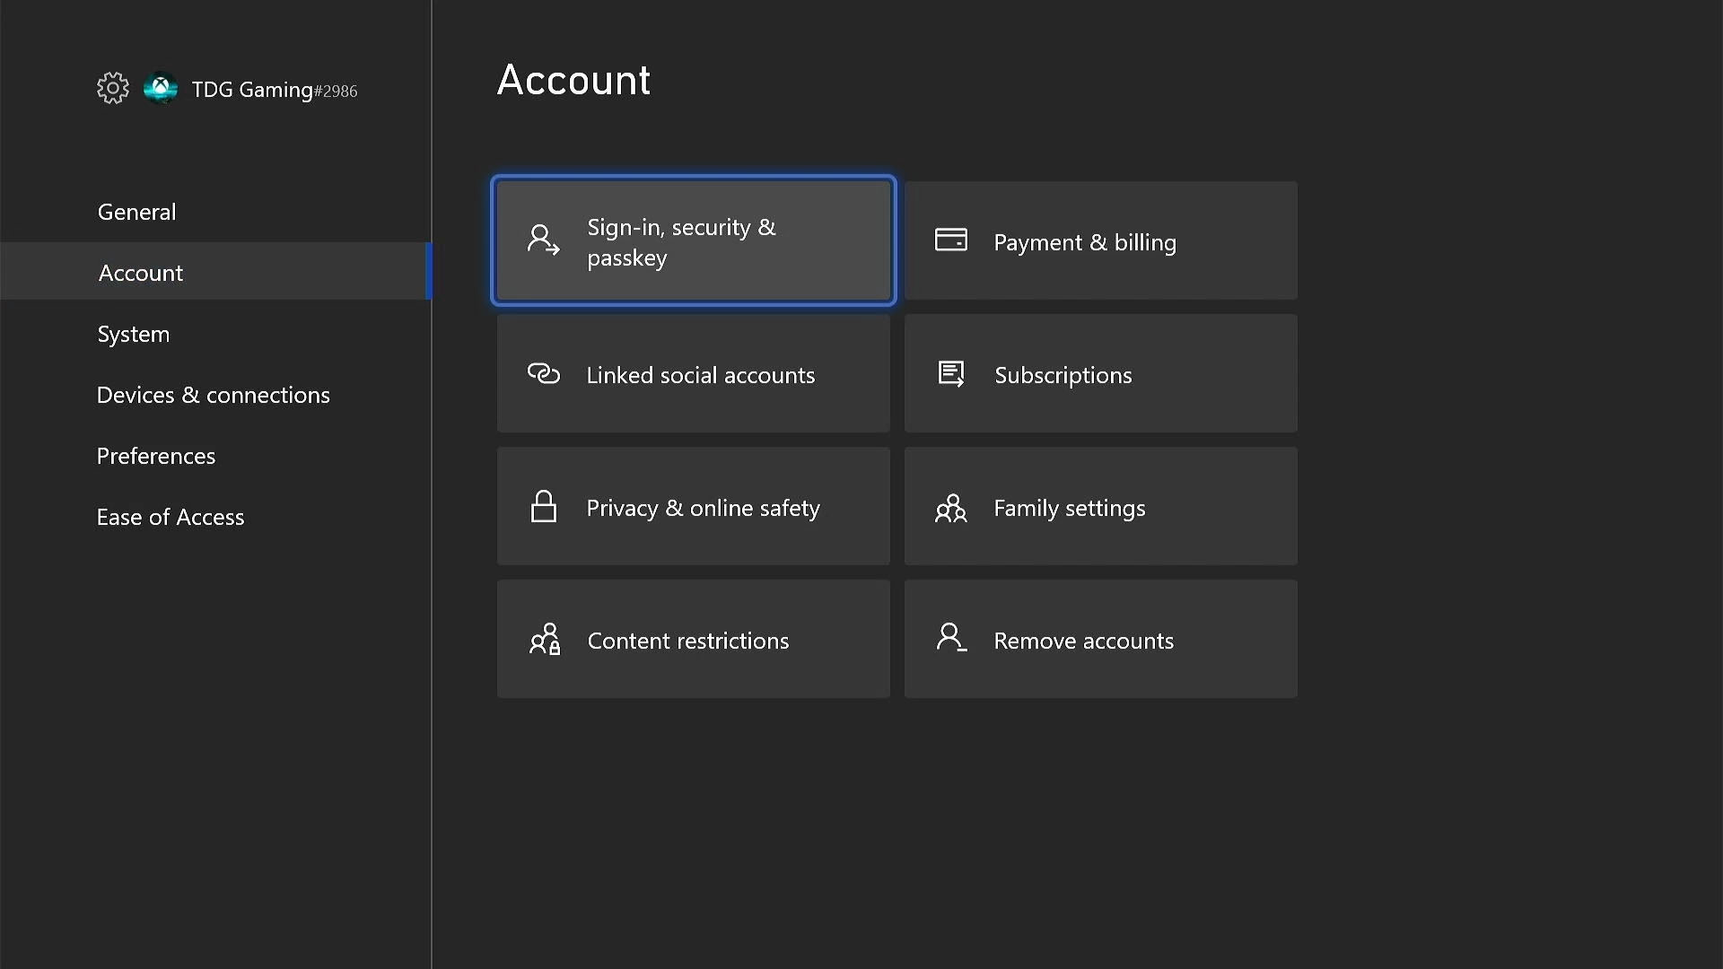
Task: Expand account username TDG Gaming#2986
Action: coord(252,89)
